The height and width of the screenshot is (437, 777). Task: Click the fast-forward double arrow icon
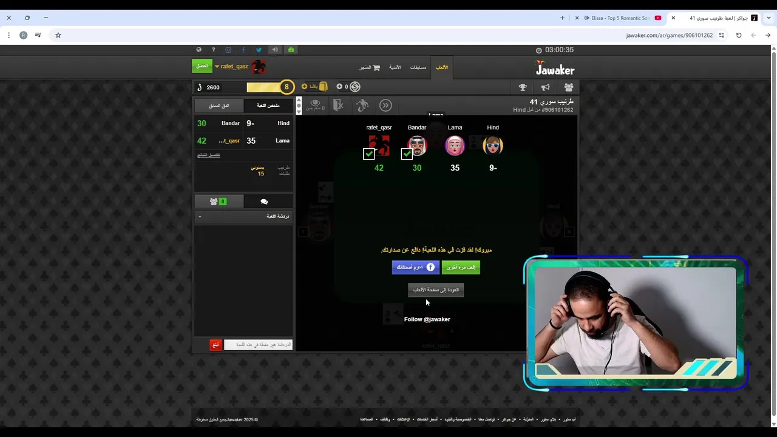click(385, 106)
